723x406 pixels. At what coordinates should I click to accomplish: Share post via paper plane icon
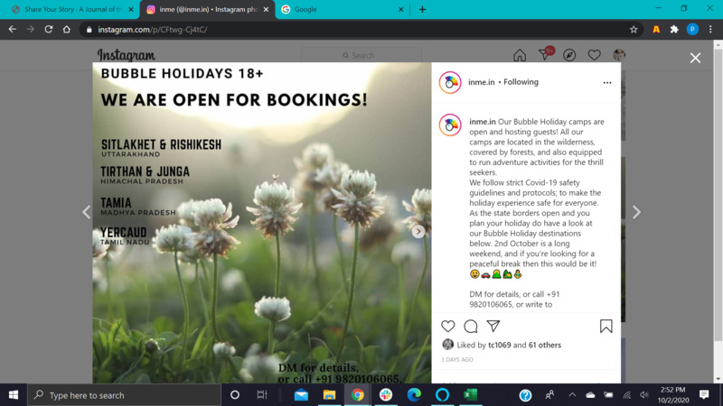pyautogui.click(x=493, y=326)
